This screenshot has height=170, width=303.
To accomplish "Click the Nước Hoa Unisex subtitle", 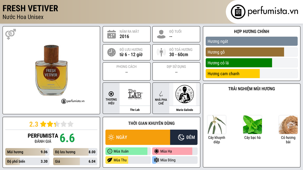I will click(x=23, y=17).
